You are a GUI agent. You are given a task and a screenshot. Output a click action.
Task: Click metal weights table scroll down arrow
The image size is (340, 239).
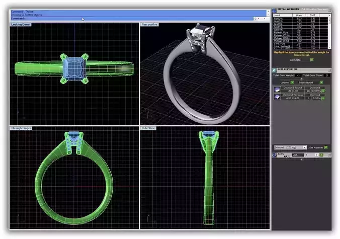click(329, 47)
